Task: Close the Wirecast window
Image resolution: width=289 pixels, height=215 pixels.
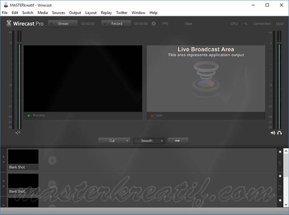Action: pyautogui.click(x=282, y=5)
